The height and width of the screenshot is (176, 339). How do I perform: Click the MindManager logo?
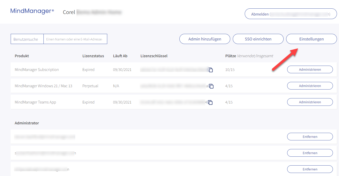point(32,11)
